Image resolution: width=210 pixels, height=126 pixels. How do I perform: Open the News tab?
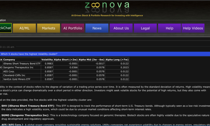pos(97,28)
